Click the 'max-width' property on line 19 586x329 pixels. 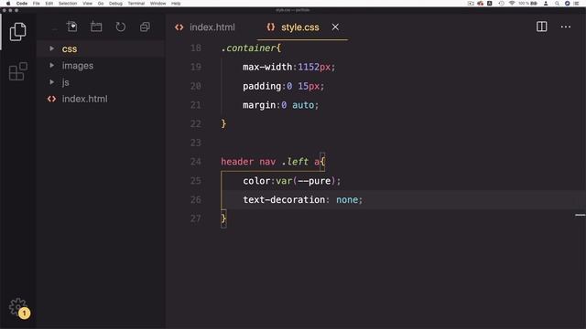[x=267, y=67]
